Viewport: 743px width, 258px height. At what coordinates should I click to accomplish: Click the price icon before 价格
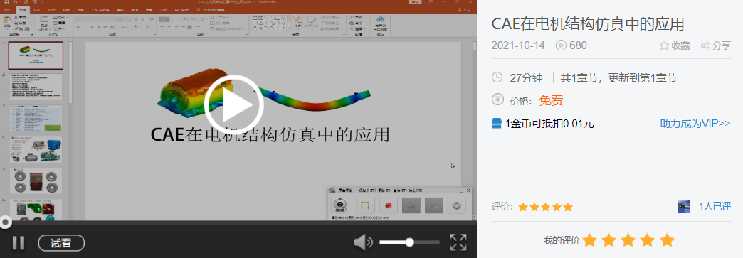(497, 100)
